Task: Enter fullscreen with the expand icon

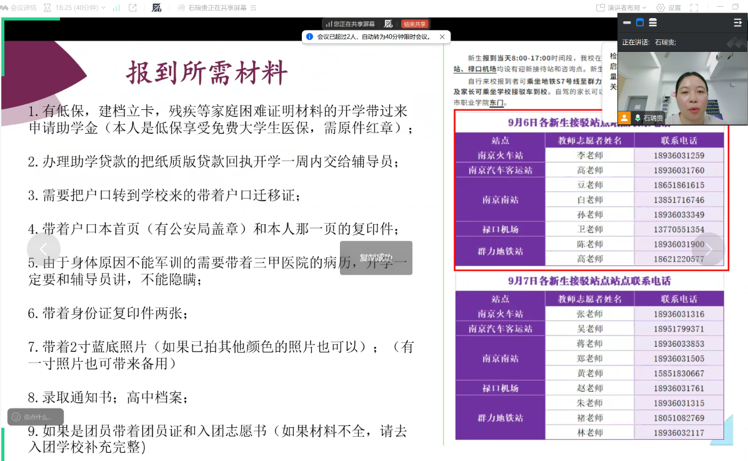Action: click(694, 8)
